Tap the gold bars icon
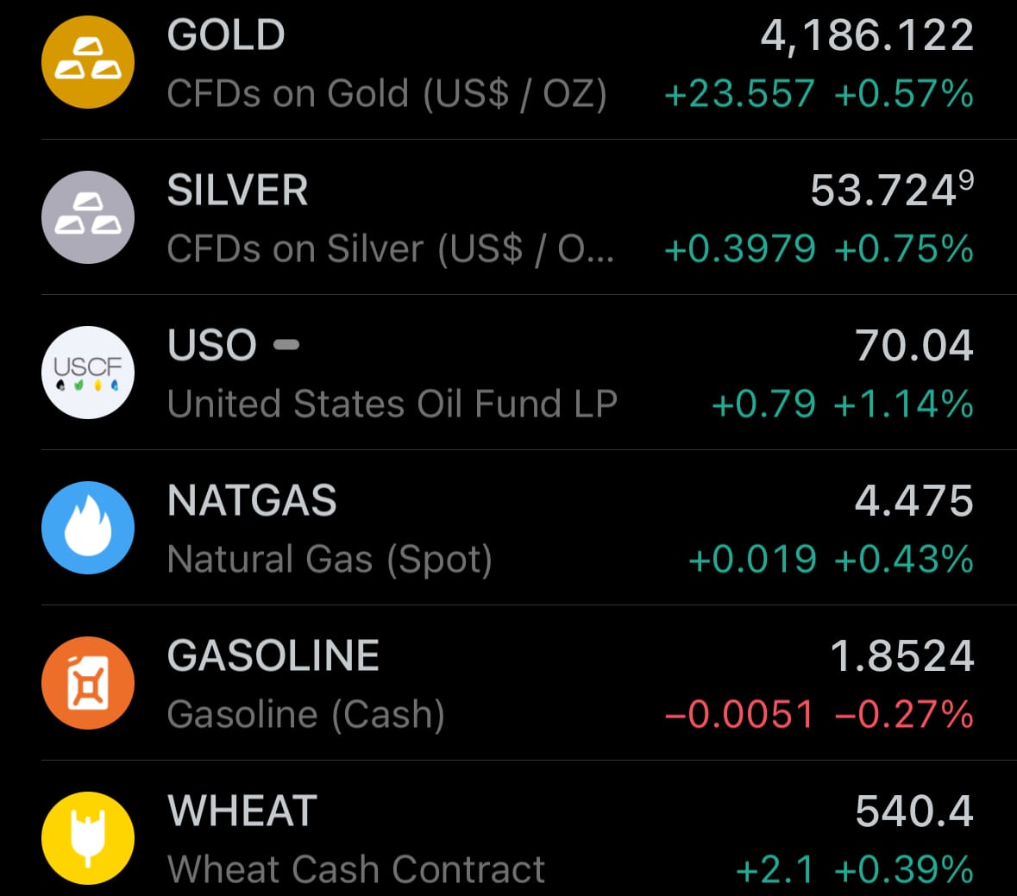The width and height of the screenshot is (1017, 896). (88, 62)
